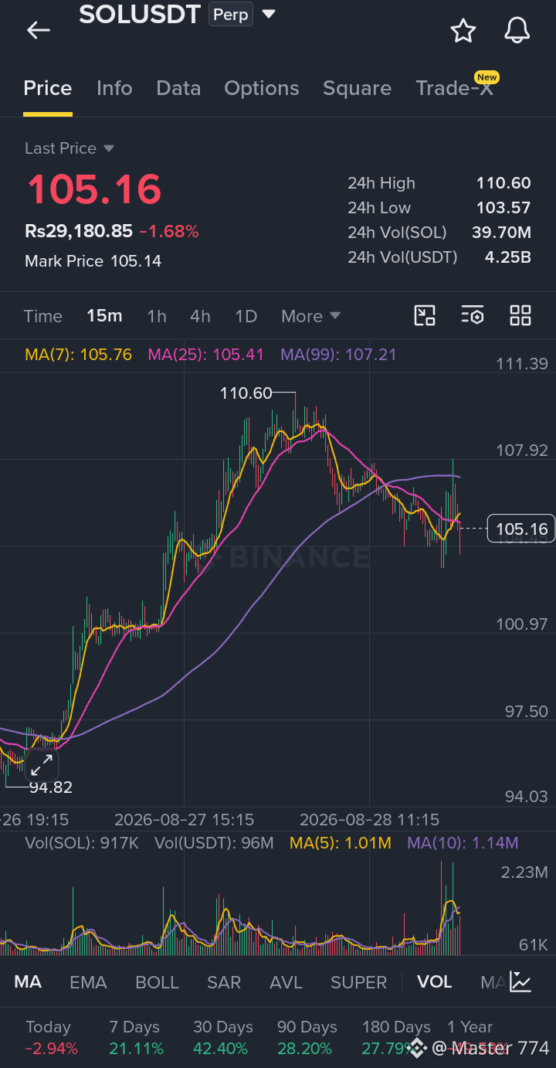This screenshot has height=1068, width=556.
Task: Add SOLUSDT to favorites star
Action: [463, 30]
